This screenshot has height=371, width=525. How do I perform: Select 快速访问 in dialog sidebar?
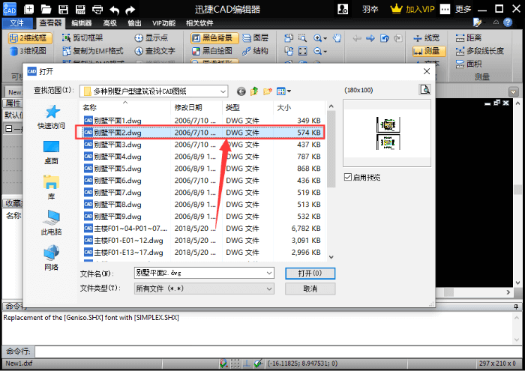click(x=51, y=117)
